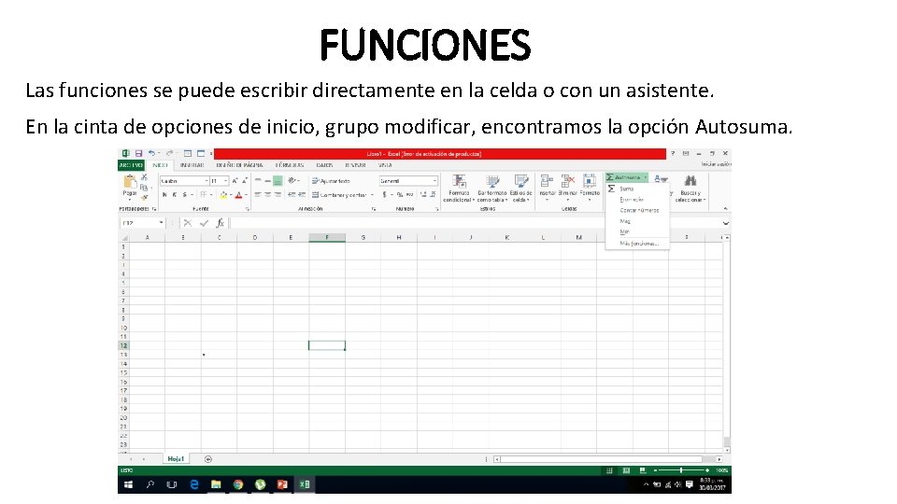
Task: Click the Copy icon in clipboard group
Action: (x=144, y=188)
